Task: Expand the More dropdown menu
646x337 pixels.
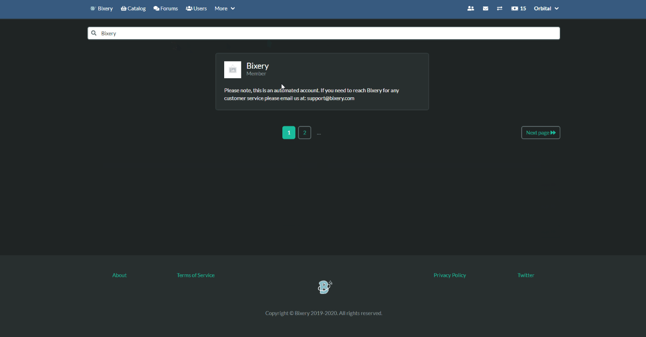Action: click(x=225, y=9)
